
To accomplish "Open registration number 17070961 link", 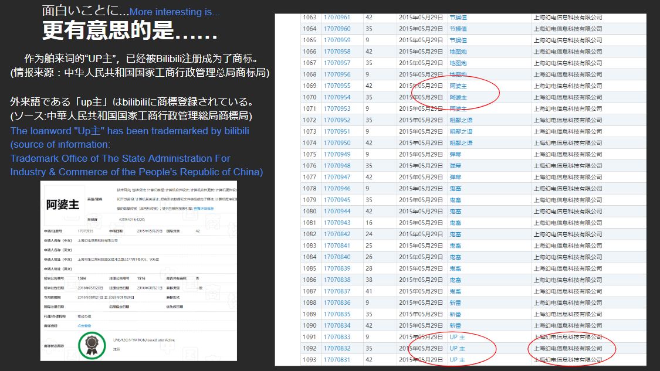I will click(337, 17).
